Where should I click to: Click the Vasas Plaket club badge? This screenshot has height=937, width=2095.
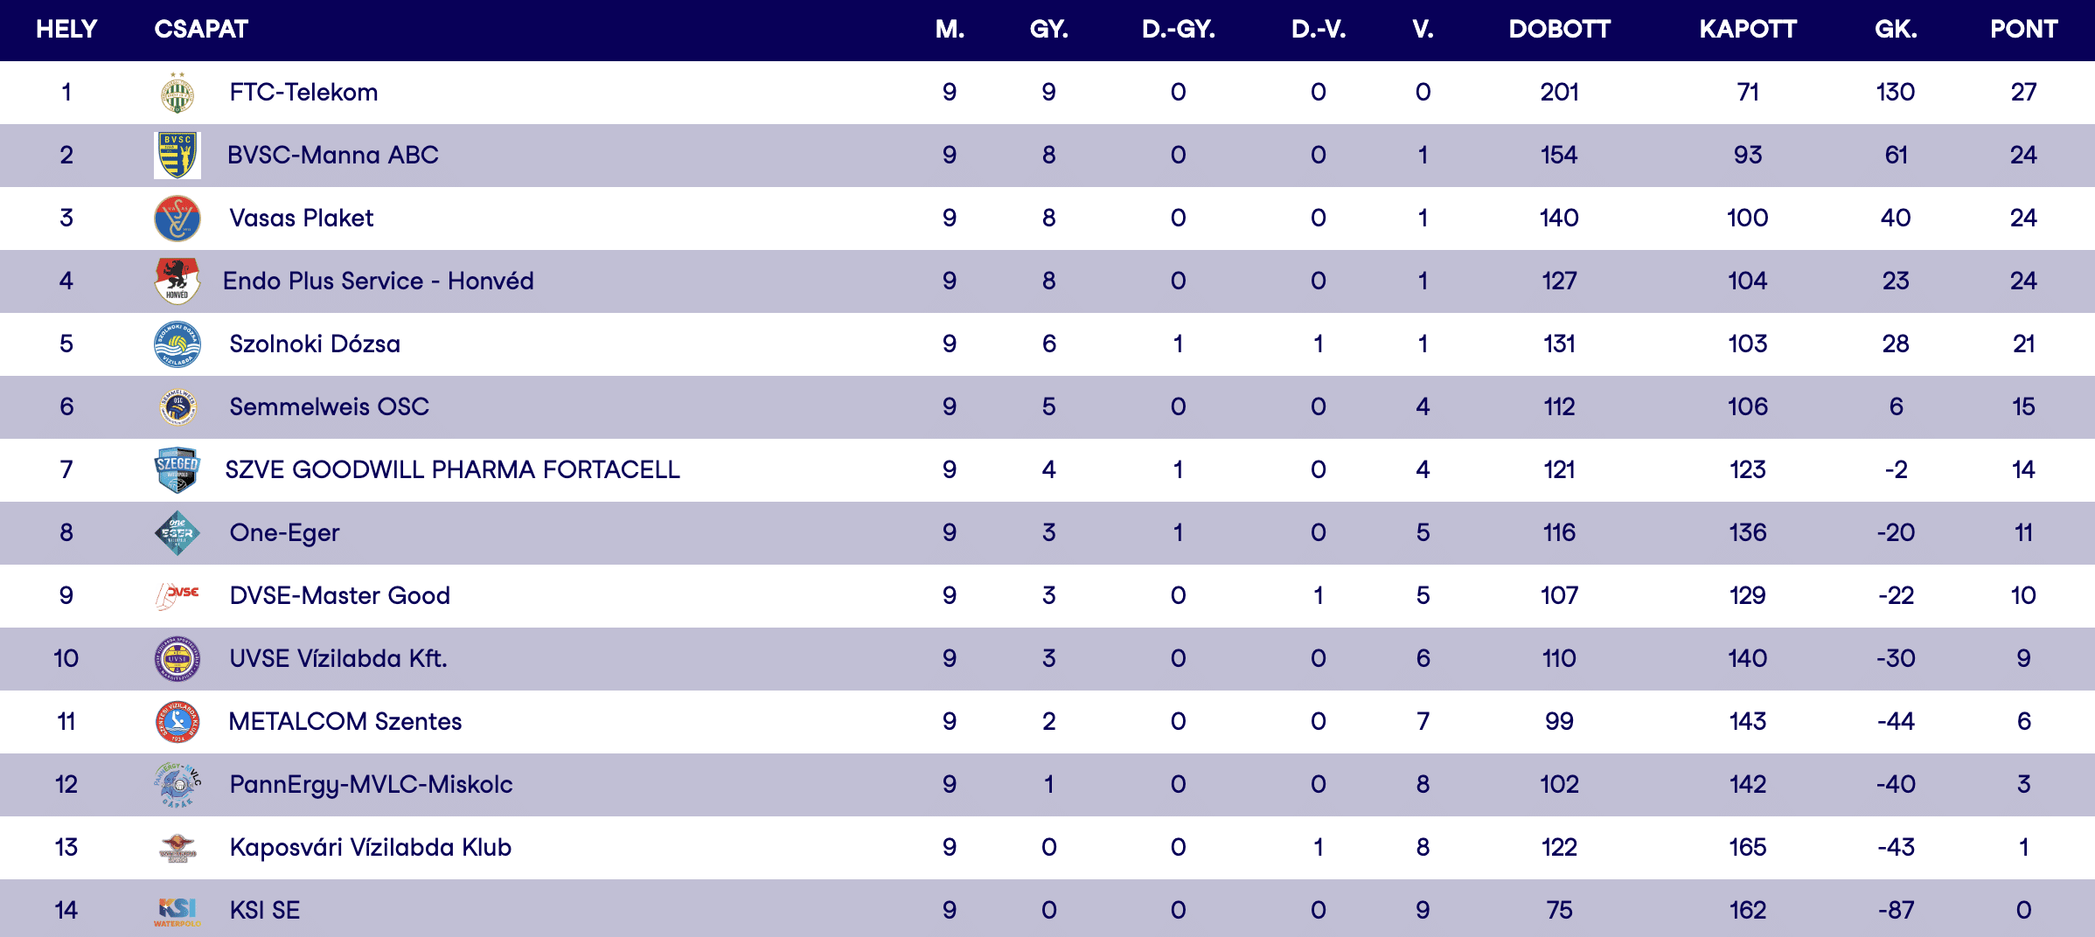[177, 219]
